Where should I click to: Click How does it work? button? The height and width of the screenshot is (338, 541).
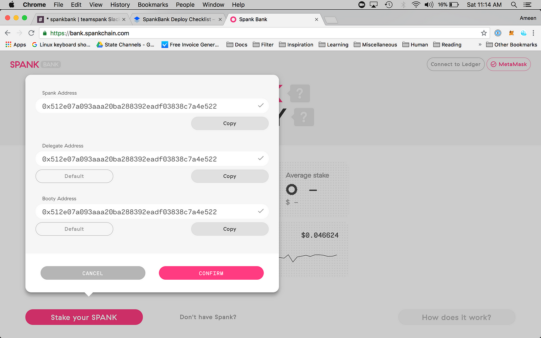click(x=456, y=317)
